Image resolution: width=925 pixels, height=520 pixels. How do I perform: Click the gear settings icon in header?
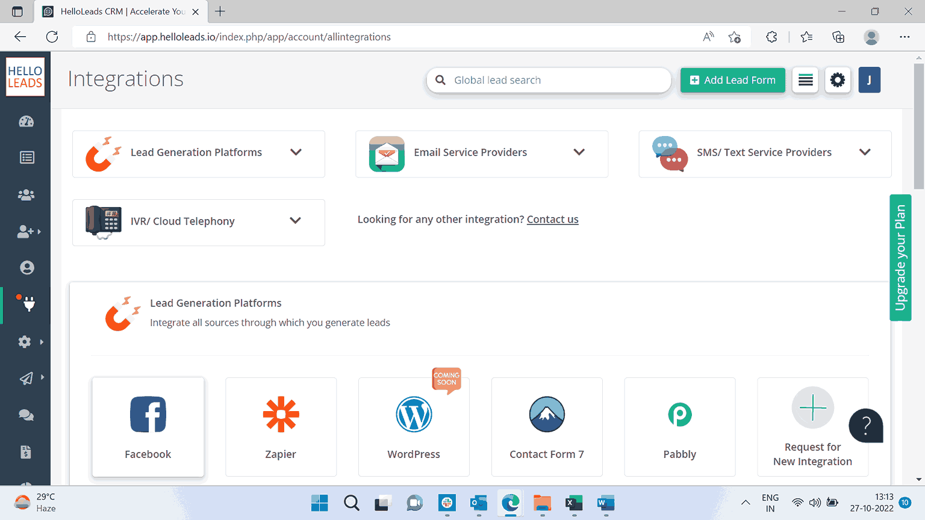point(837,80)
